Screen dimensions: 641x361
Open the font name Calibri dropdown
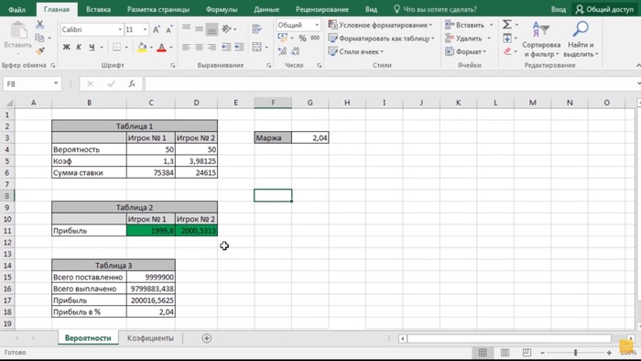point(120,29)
